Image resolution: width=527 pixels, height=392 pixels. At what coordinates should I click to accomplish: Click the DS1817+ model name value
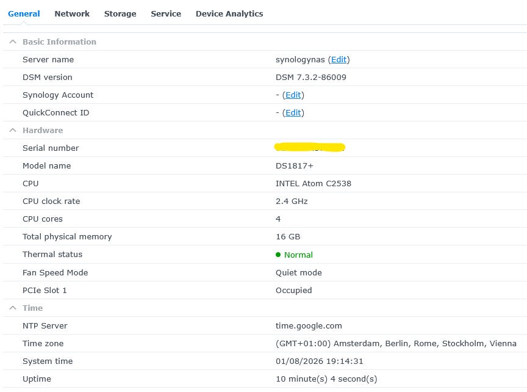click(295, 166)
